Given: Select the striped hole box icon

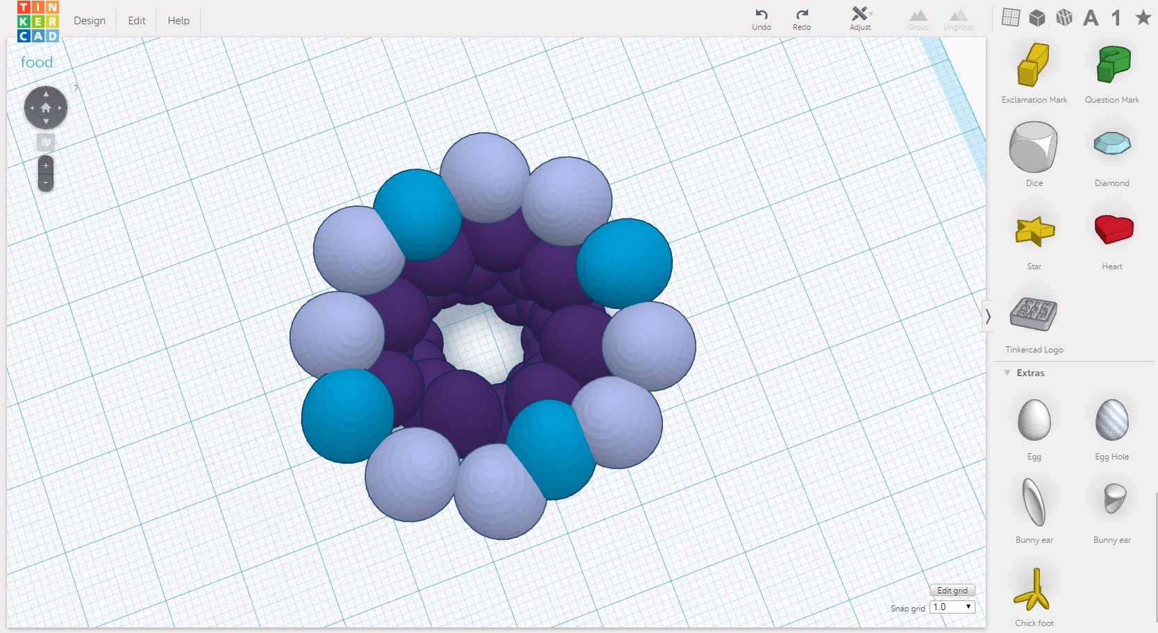Looking at the screenshot, I should coord(1064,17).
